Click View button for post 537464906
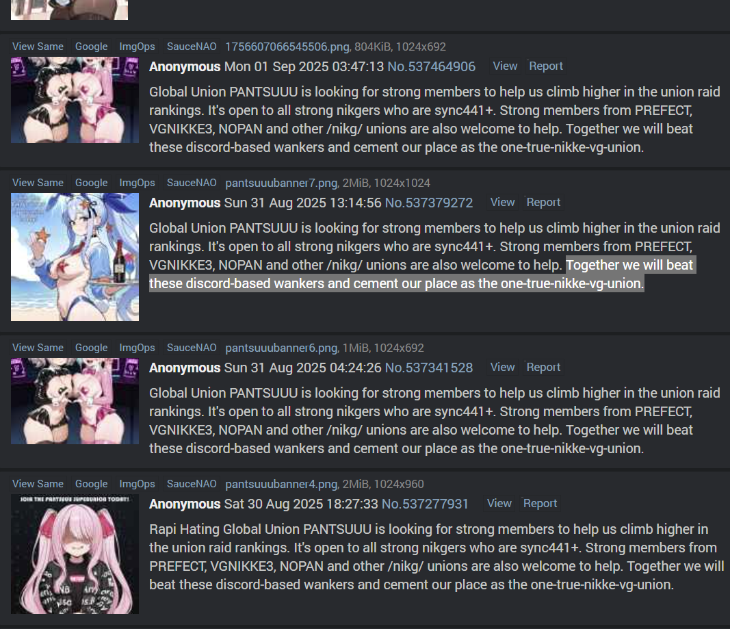The image size is (730, 629). pos(505,66)
